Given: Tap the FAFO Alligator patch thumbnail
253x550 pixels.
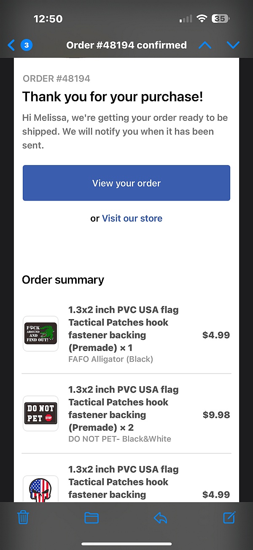Looking at the screenshot, I should click(40, 333).
